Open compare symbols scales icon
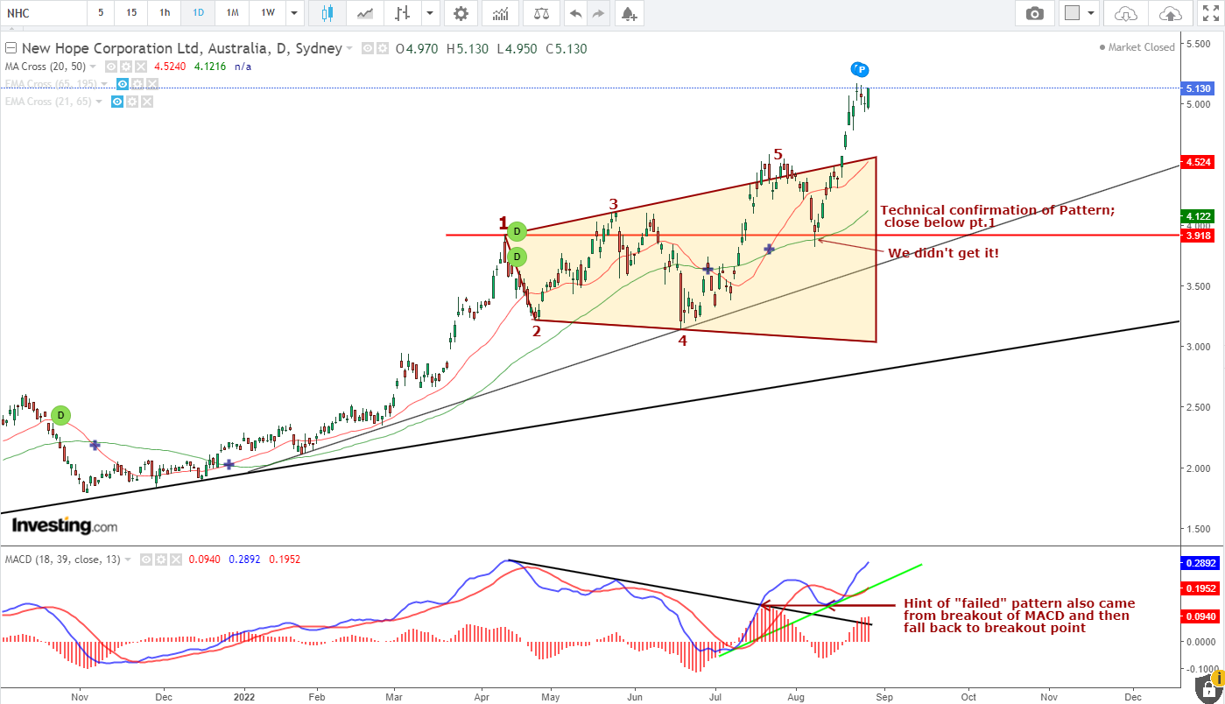Screen dimensions: 1225x704 pos(542,13)
